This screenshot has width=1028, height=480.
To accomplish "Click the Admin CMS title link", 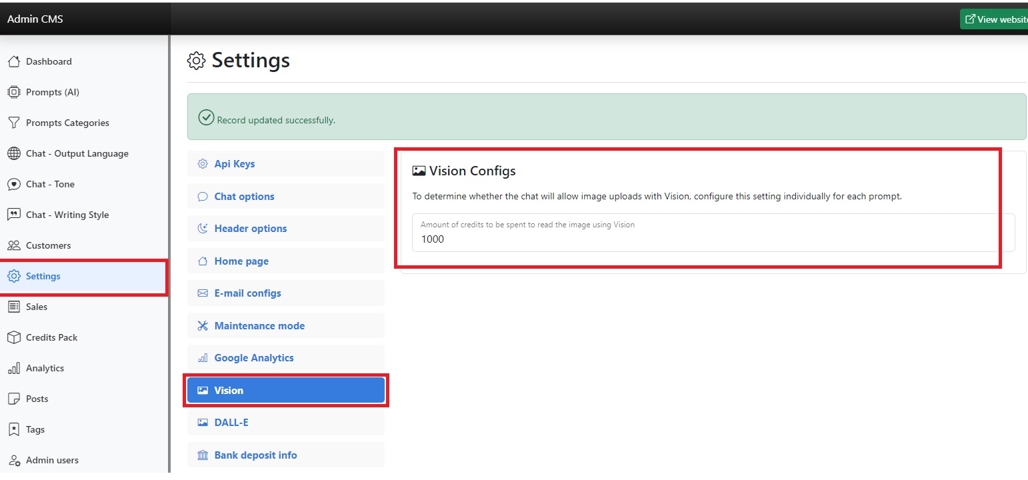I will [35, 19].
